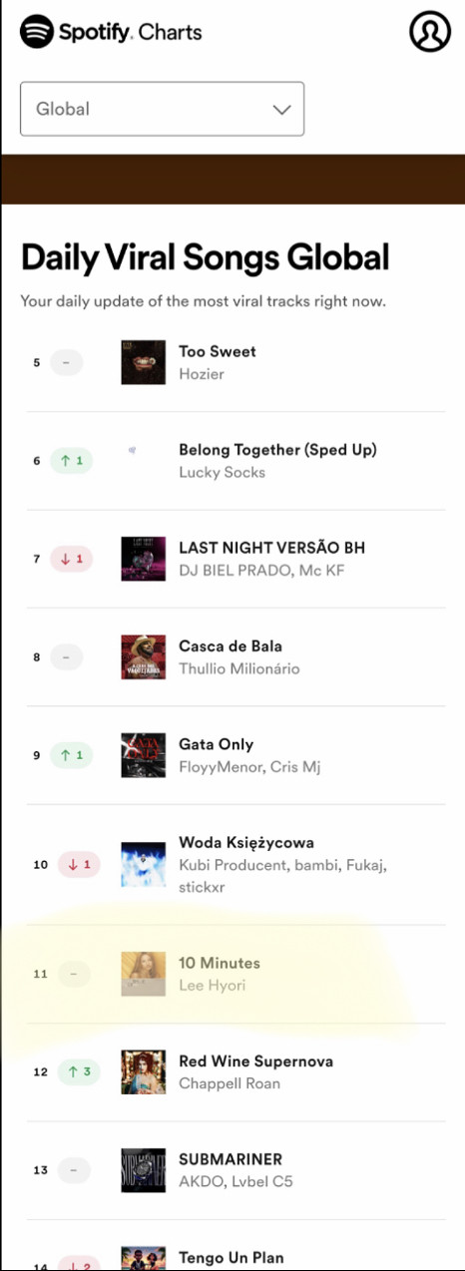Select the Belong Together (Sped Up) track title
This screenshot has height=1271, width=465.
coord(277,450)
